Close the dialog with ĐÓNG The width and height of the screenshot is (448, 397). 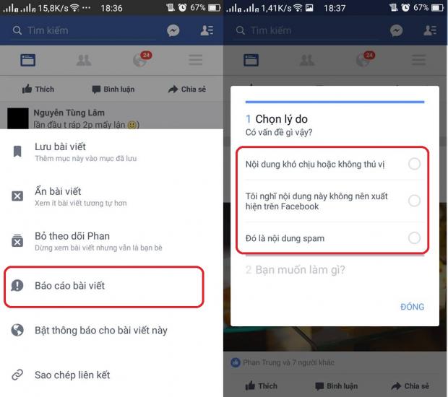pos(413,307)
